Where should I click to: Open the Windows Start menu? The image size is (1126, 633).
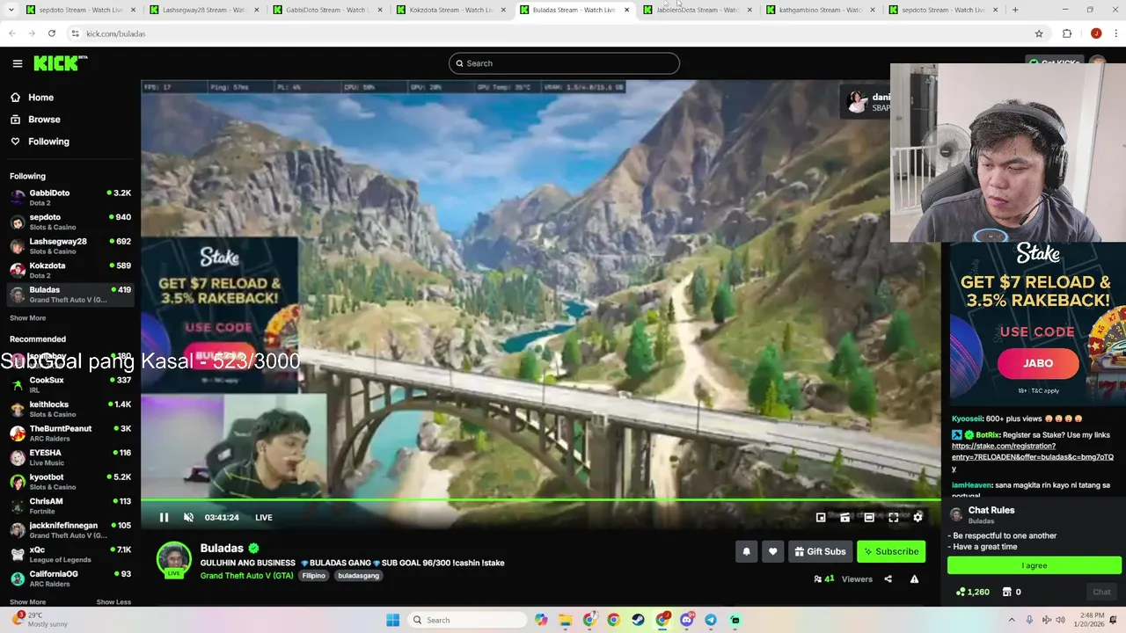393,620
